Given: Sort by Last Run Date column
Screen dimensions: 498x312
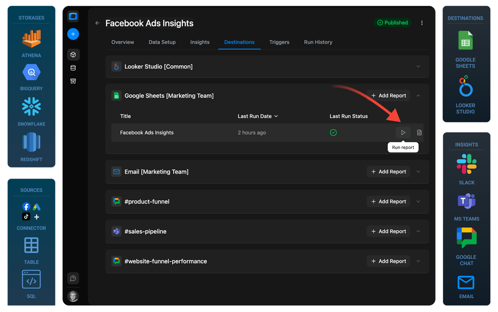Looking at the screenshot, I should point(258,116).
